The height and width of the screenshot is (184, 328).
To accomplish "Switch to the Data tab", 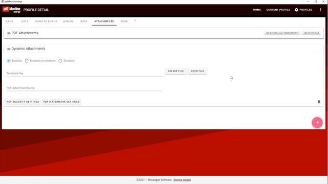I will click(25, 21).
